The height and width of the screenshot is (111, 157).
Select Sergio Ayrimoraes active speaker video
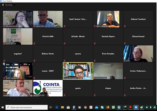78,71
